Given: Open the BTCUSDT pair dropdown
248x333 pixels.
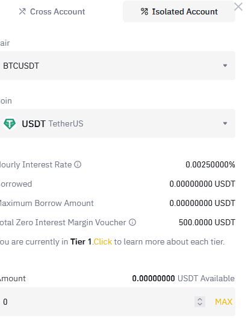Looking at the screenshot, I should coord(117,66).
